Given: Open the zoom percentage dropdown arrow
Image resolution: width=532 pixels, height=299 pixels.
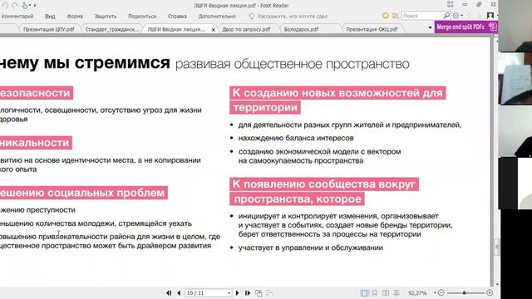Looking at the screenshot, I should (435, 292).
